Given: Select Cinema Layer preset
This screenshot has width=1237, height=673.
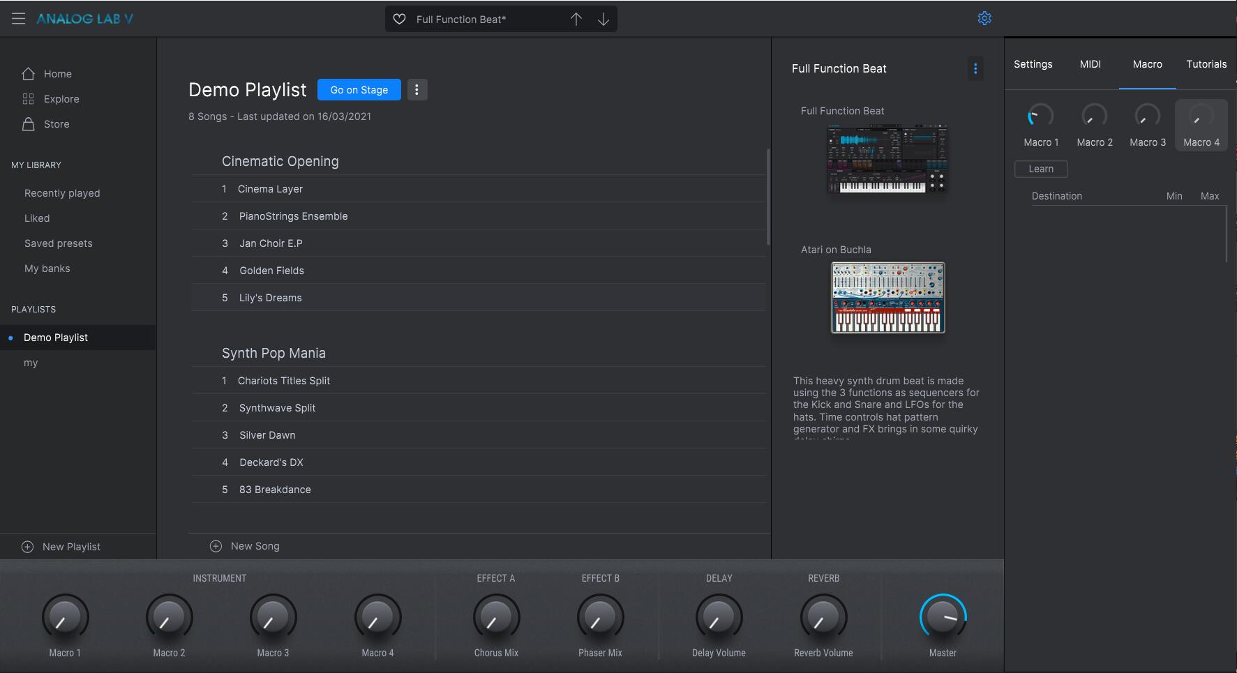Looking at the screenshot, I should 478,189.
